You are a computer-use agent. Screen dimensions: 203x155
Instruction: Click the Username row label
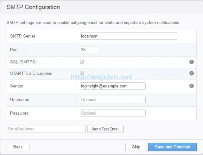tap(20, 100)
